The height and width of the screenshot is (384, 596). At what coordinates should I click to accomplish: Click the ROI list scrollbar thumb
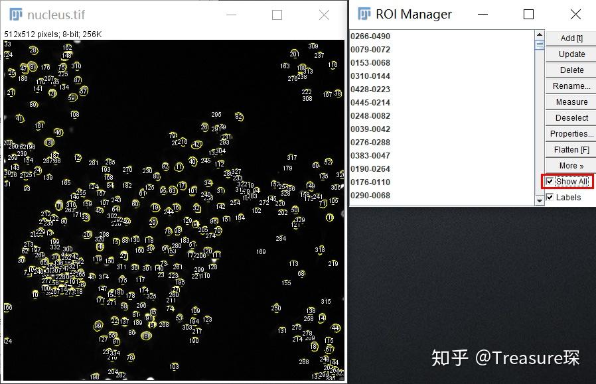[539, 44]
